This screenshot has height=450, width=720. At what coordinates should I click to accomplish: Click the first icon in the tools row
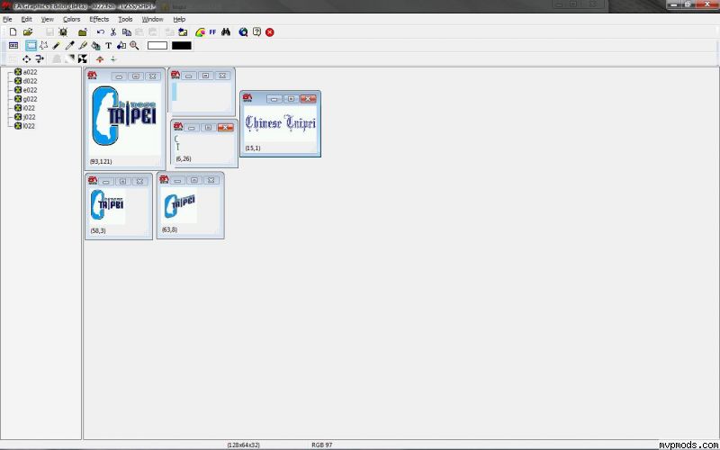13,46
